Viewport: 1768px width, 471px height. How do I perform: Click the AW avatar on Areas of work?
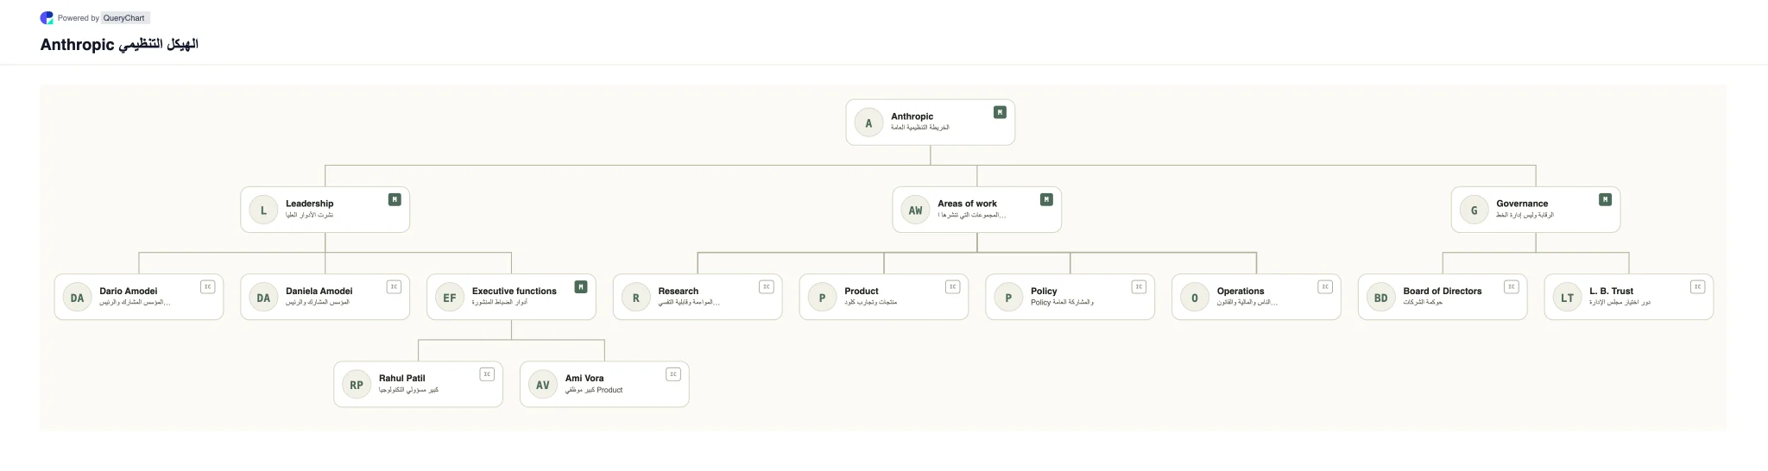coord(915,210)
